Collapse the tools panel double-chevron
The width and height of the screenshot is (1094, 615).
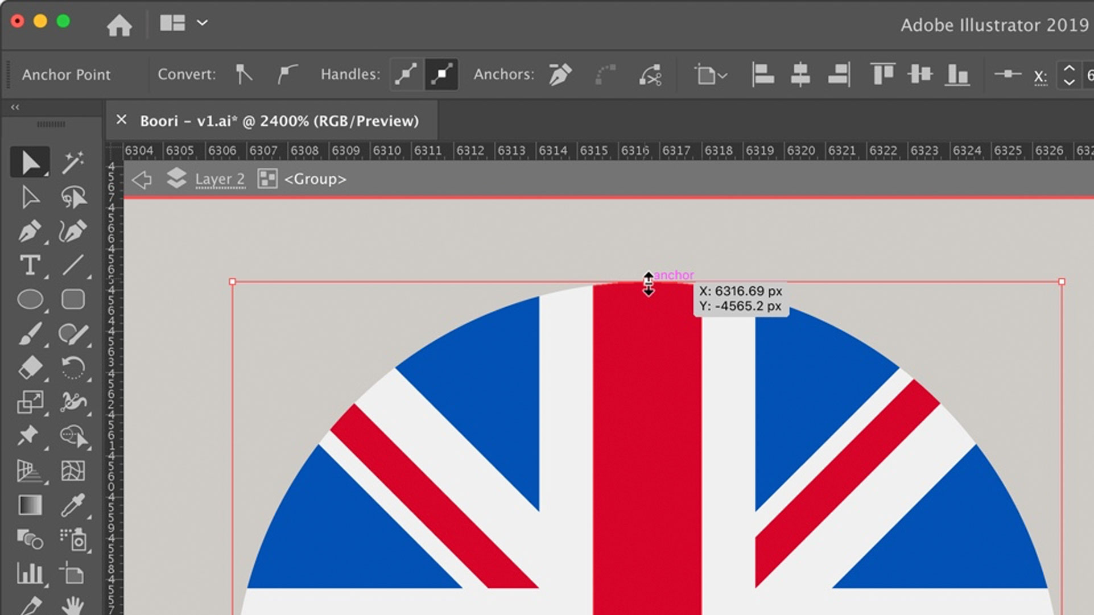(15, 107)
